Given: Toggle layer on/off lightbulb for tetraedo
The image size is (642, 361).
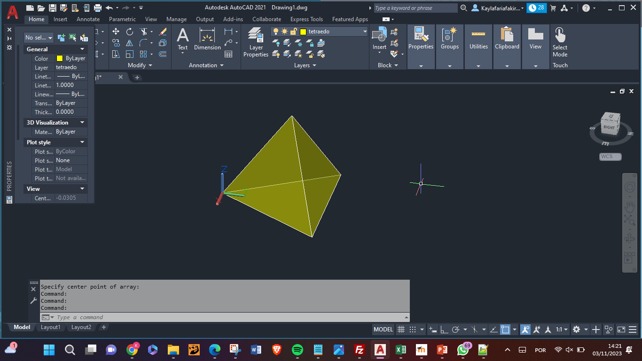Looking at the screenshot, I should pyautogui.click(x=276, y=31).
